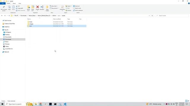Show History in the Open group

pyautogui.click(x=69, y=11)
